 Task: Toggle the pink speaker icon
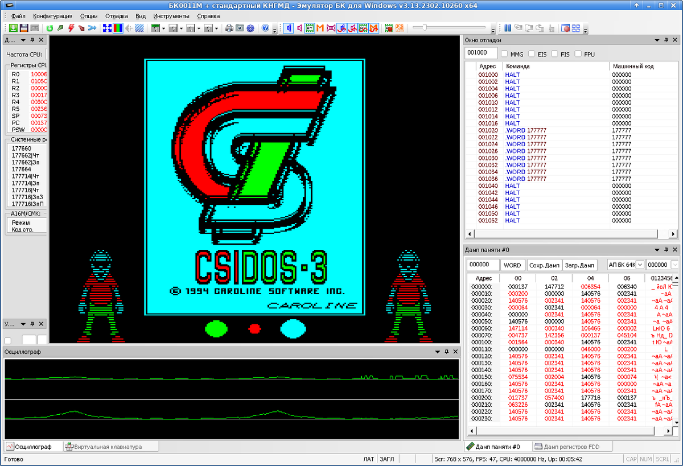tap(299, 28)
